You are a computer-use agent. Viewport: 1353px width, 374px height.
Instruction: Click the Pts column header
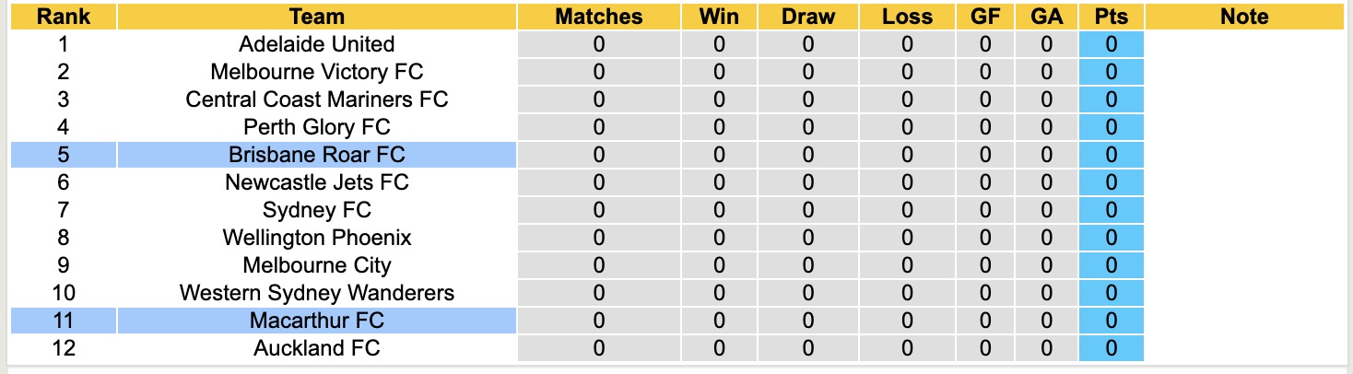point(1111,17)
